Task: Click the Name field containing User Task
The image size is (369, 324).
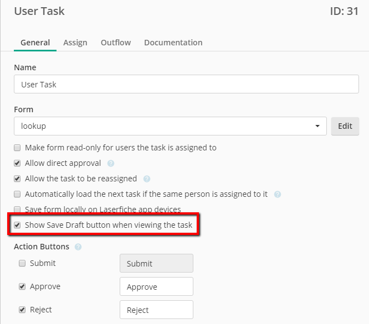Action: pos(186,84)
